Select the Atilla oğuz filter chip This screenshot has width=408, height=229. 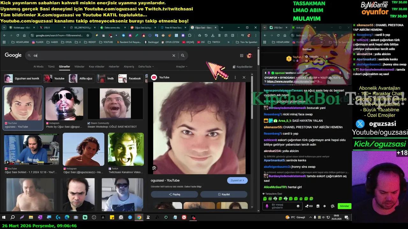(x=82, y=78)
